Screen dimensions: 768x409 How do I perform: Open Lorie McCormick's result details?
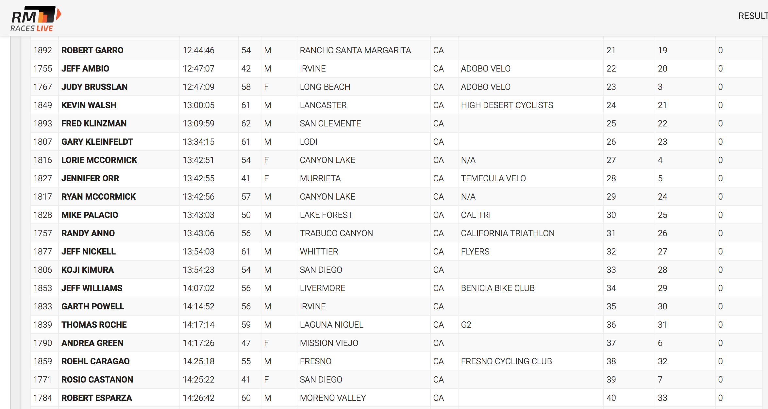[99, 160]
